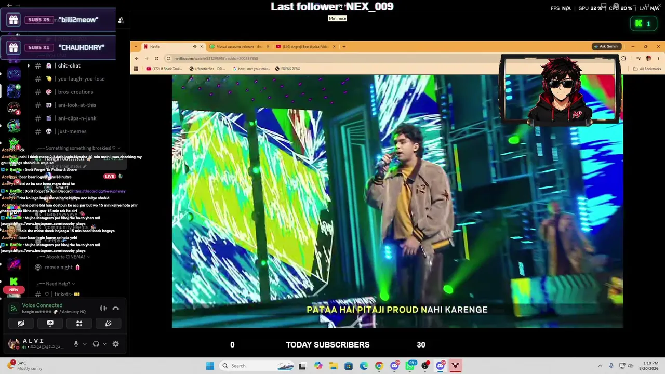Mute audio on the Netflix tab
Screen dimensions: 665x374
[x=195, y=47]
